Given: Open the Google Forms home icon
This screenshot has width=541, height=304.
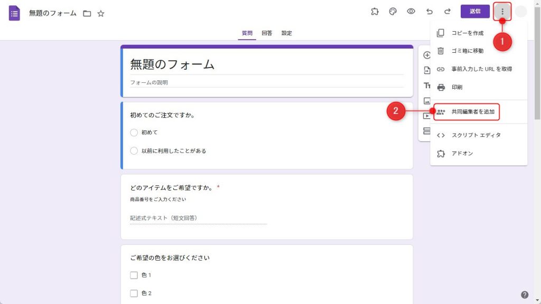Looking at the screenshot, I should click(14, 13).
